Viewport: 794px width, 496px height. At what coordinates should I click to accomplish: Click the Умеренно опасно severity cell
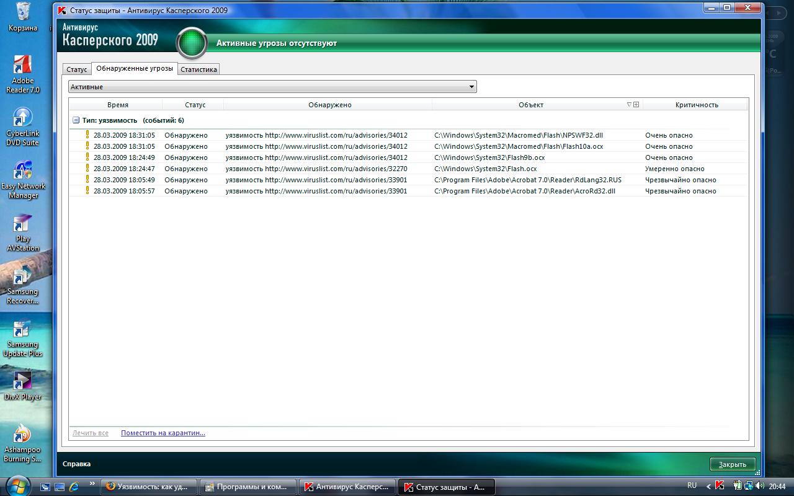pos(675,169)
